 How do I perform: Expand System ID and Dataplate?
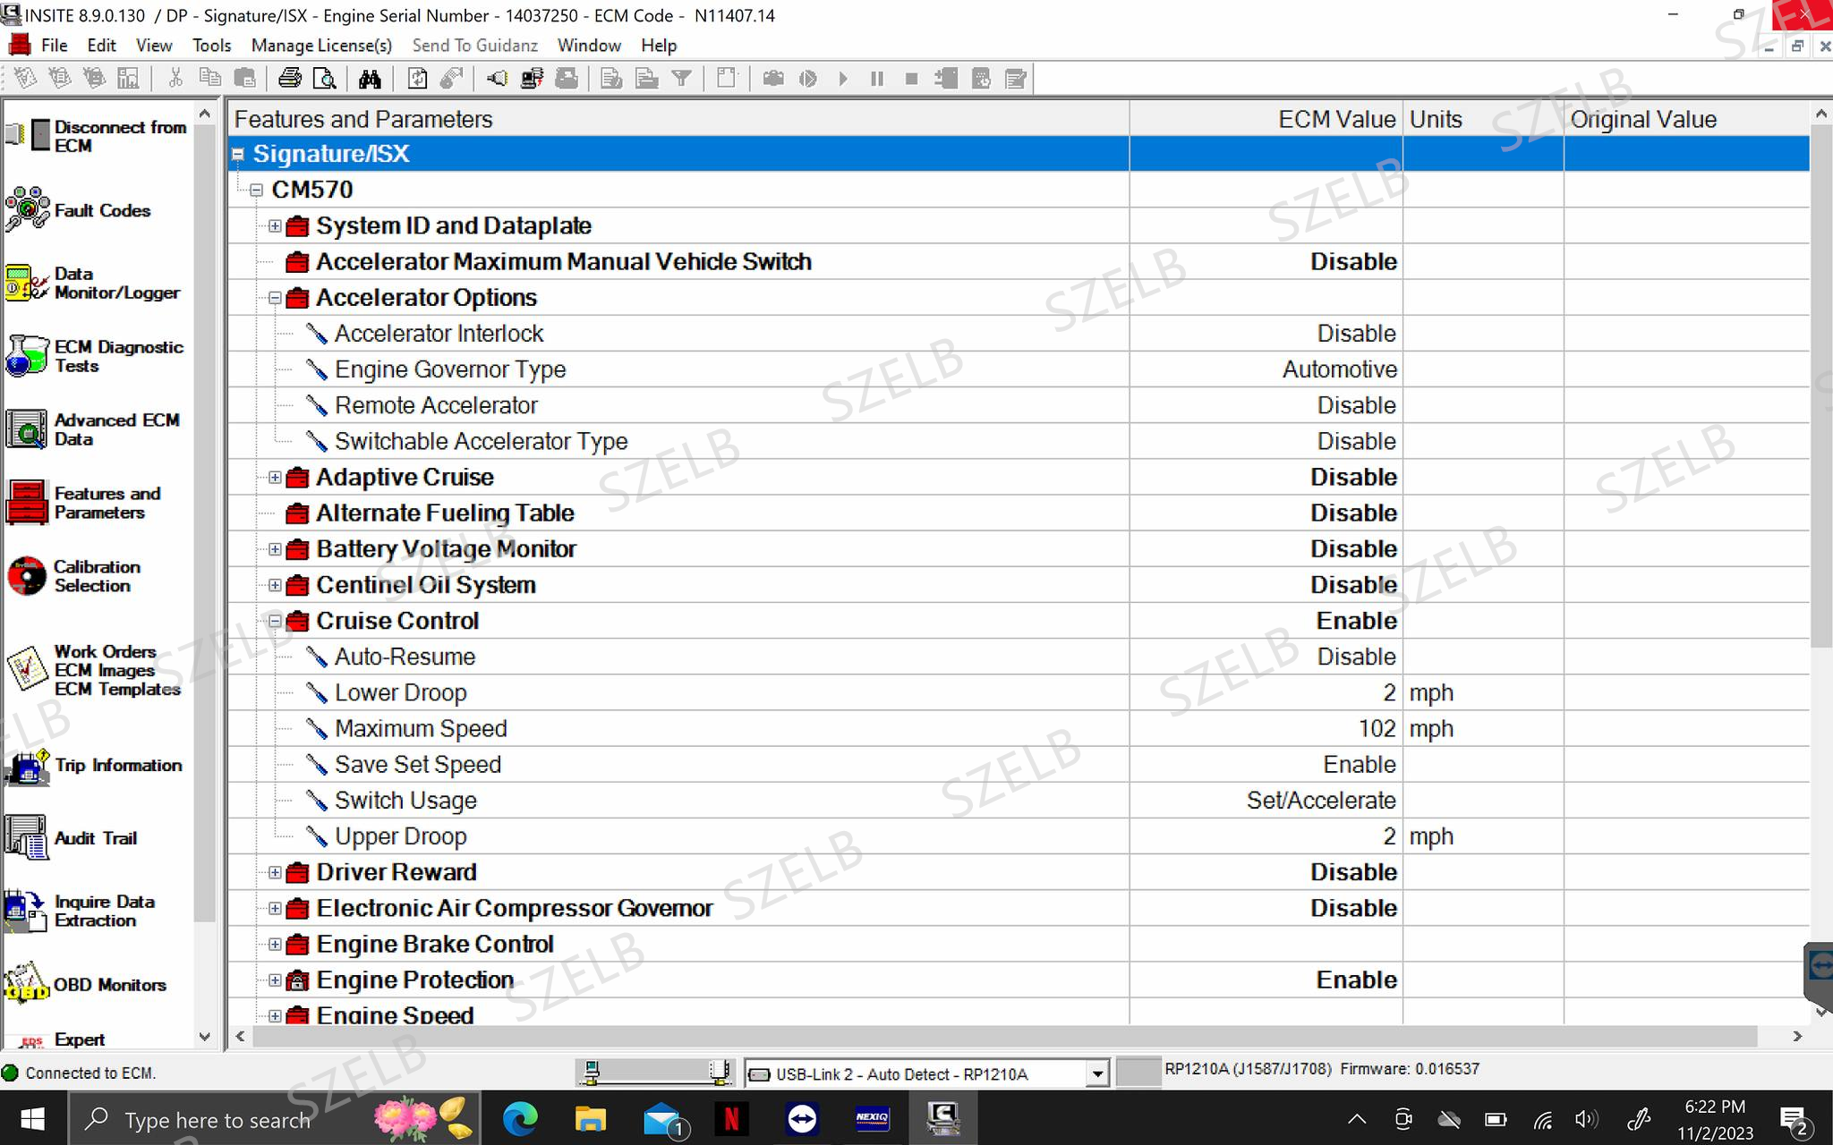tap(275, 225)
